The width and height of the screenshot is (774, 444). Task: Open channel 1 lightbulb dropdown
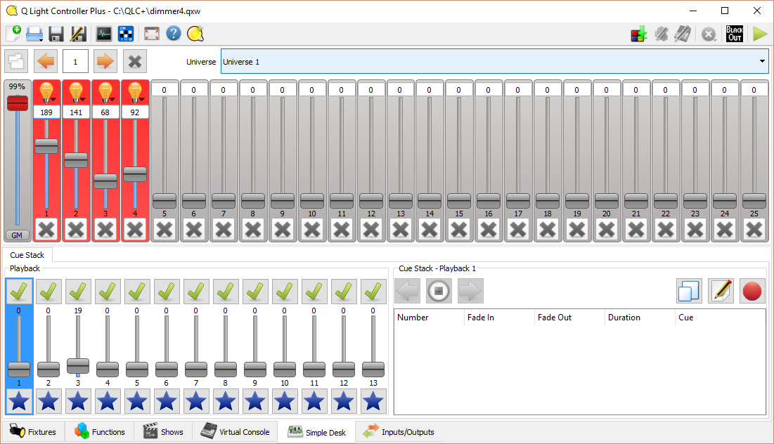click(x=46, y=92)
